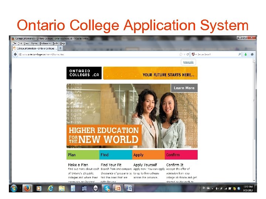Viewport: 266px width, 199px height.
Task: Open the View menu
Action: click(x=26, y=43)
